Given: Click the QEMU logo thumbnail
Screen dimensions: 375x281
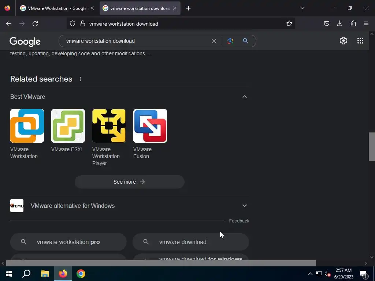Looking at the screenshot, I should pos(17,206).
